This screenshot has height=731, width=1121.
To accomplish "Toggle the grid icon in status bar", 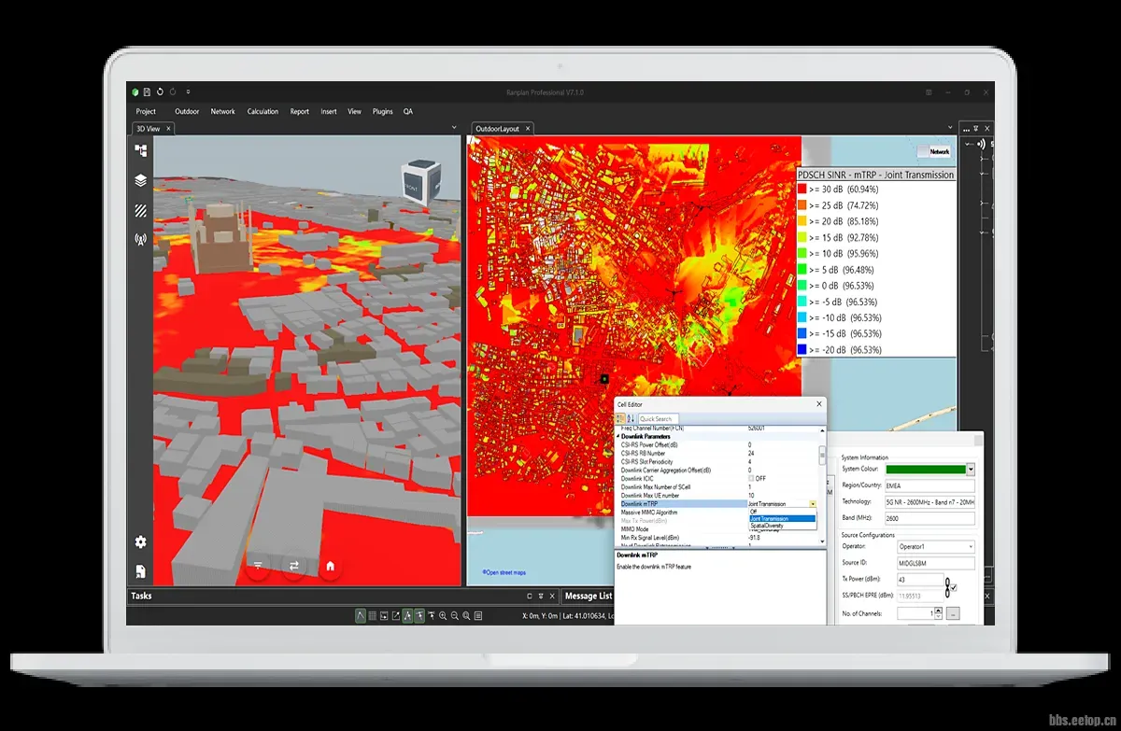I will [x=373, y=616].
